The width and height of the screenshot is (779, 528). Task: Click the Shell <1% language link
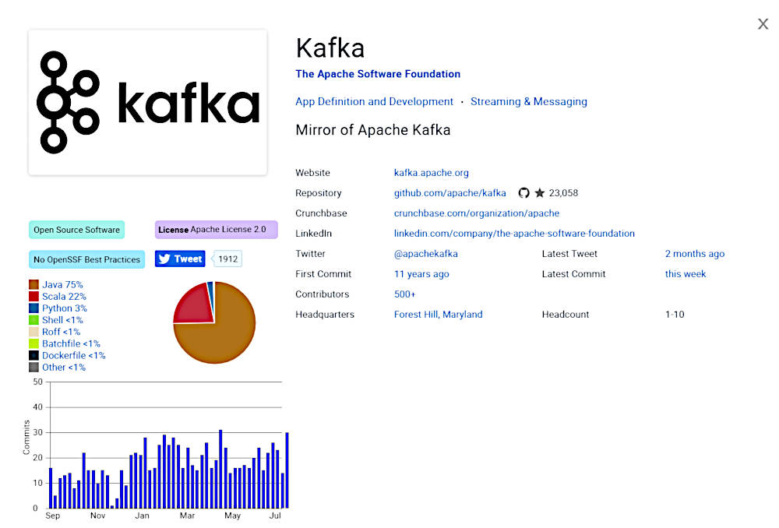tap(62, 320)
